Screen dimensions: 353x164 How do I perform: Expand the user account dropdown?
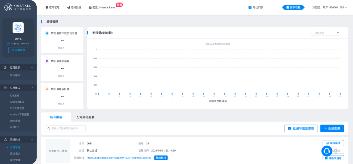(330, 7)
